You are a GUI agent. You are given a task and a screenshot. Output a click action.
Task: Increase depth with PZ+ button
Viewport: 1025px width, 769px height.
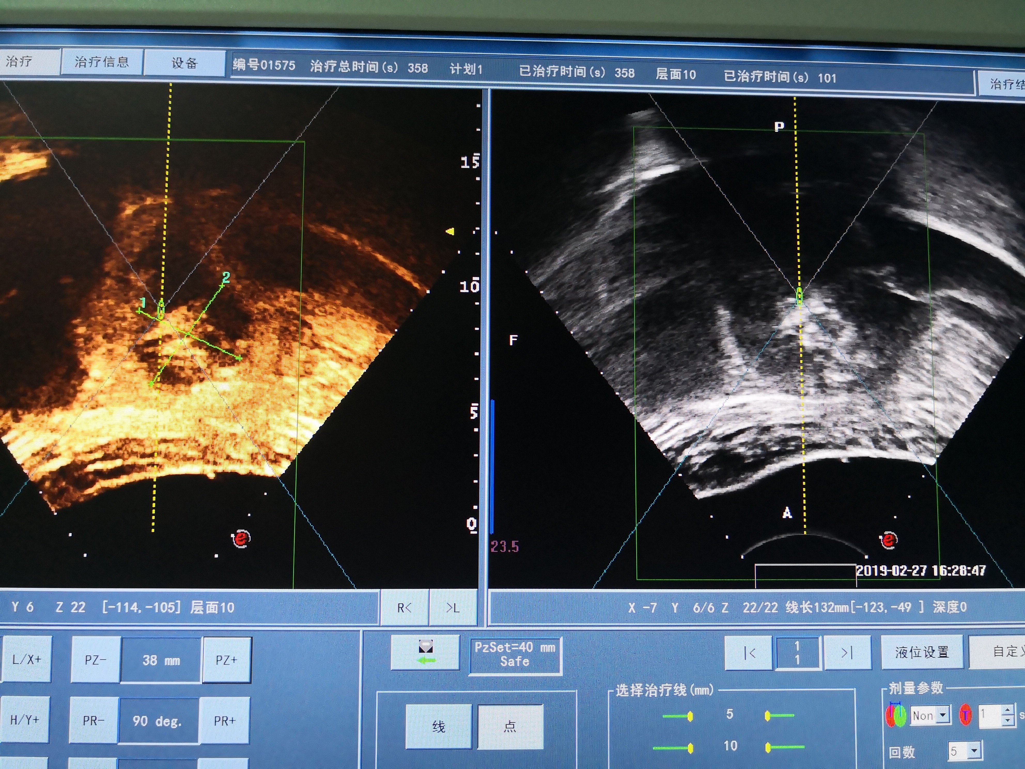coord(227,660)
